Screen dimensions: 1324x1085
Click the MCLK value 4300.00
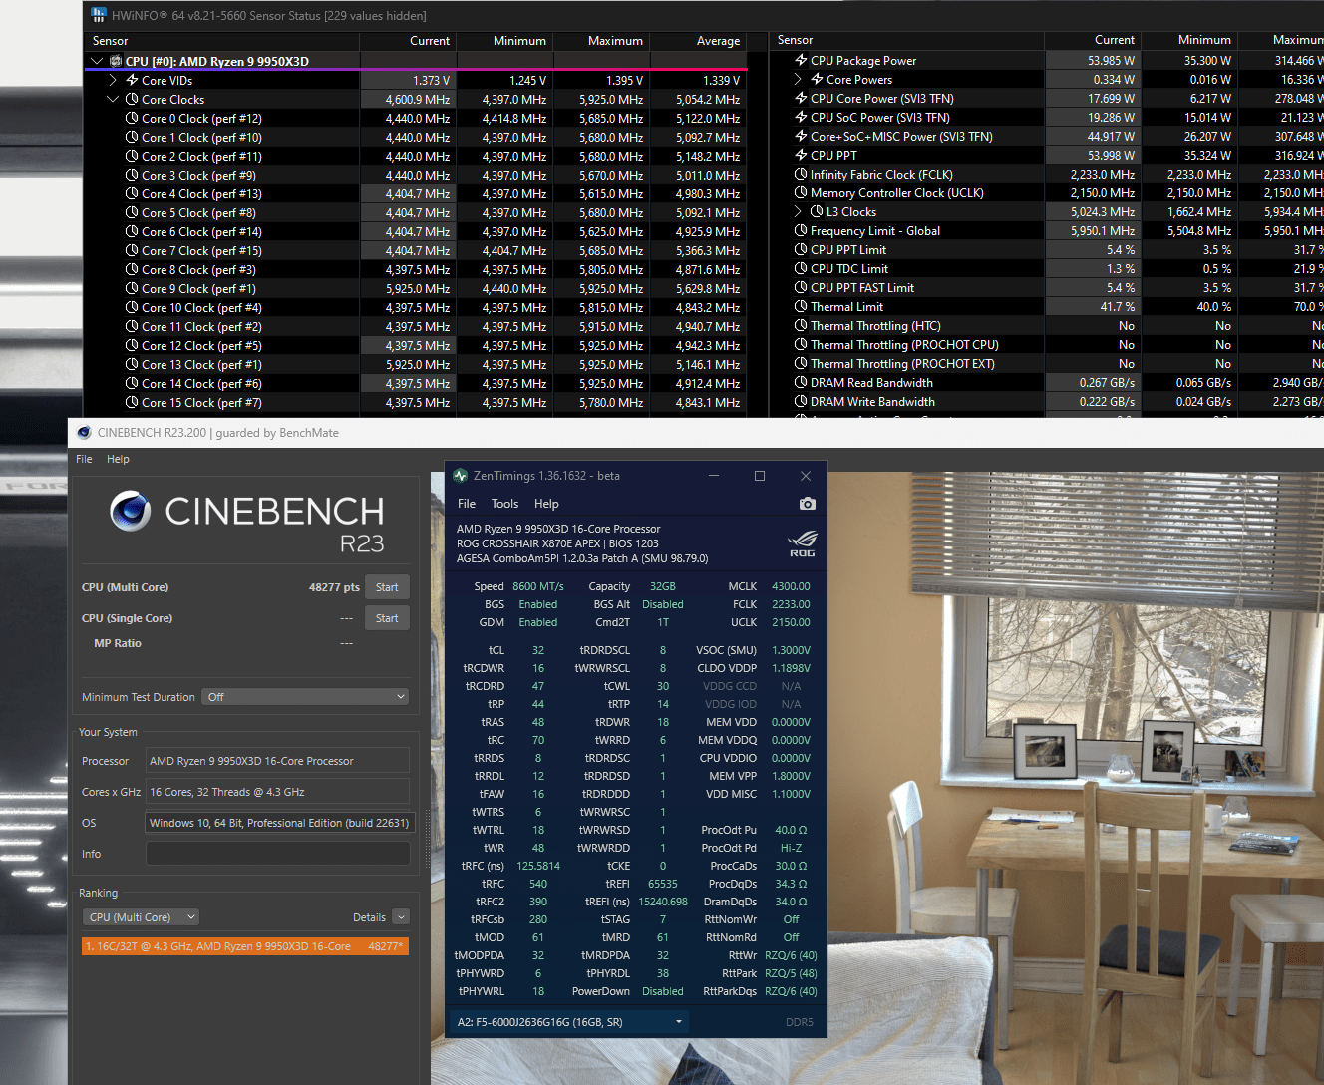791,586
